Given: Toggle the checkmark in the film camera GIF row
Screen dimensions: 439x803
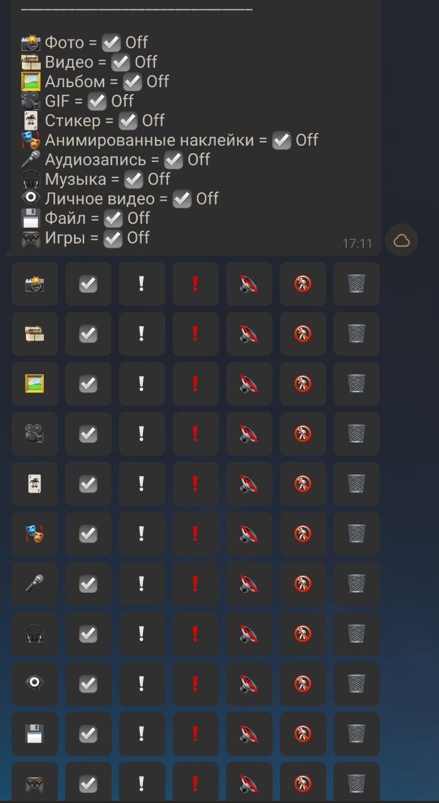Looking at the screenshot, I should tap(88, 433).
